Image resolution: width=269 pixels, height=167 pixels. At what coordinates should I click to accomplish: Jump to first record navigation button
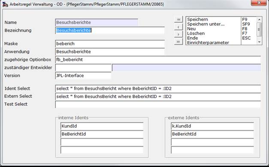pyautogui.click(x=178, y=20)
